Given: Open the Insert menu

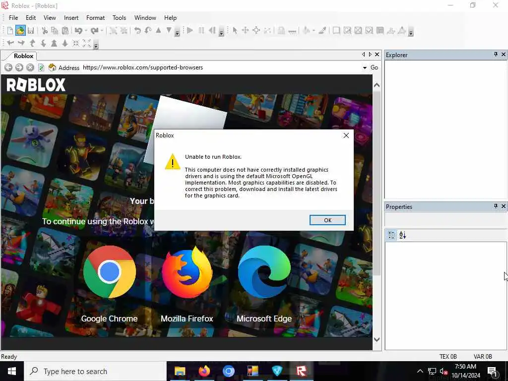Looking at the screenshot, I should pyautogui.click(x=71, y=18).
